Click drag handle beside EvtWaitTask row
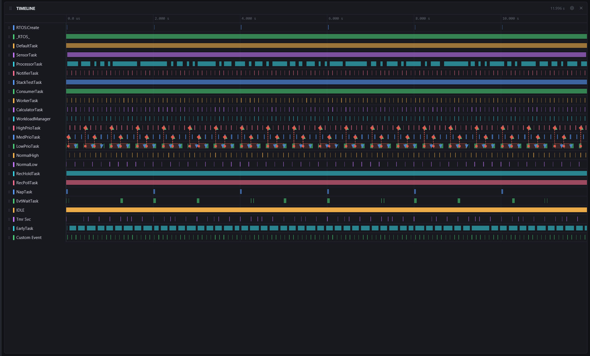The height and width of the screenshot is (356, 590). [9, 201]
